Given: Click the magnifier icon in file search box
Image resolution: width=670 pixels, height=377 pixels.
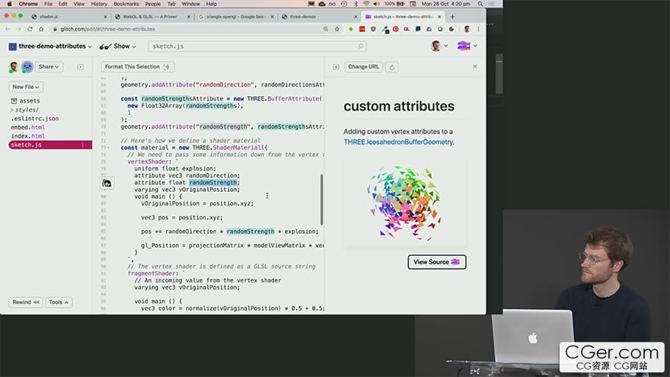Looking at the screenshot, I should (x=361, y=46).
